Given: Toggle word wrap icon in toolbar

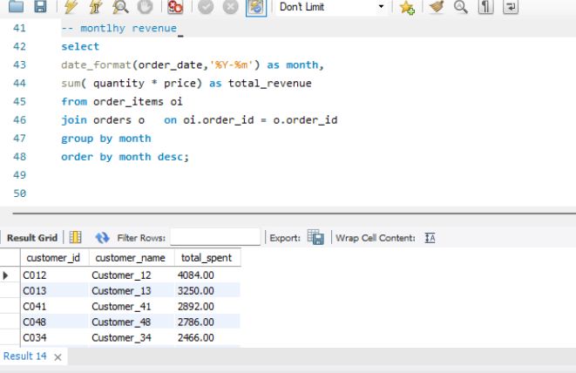Looking at the screenshot, I should pyautogui.click(x=511, y=6).
